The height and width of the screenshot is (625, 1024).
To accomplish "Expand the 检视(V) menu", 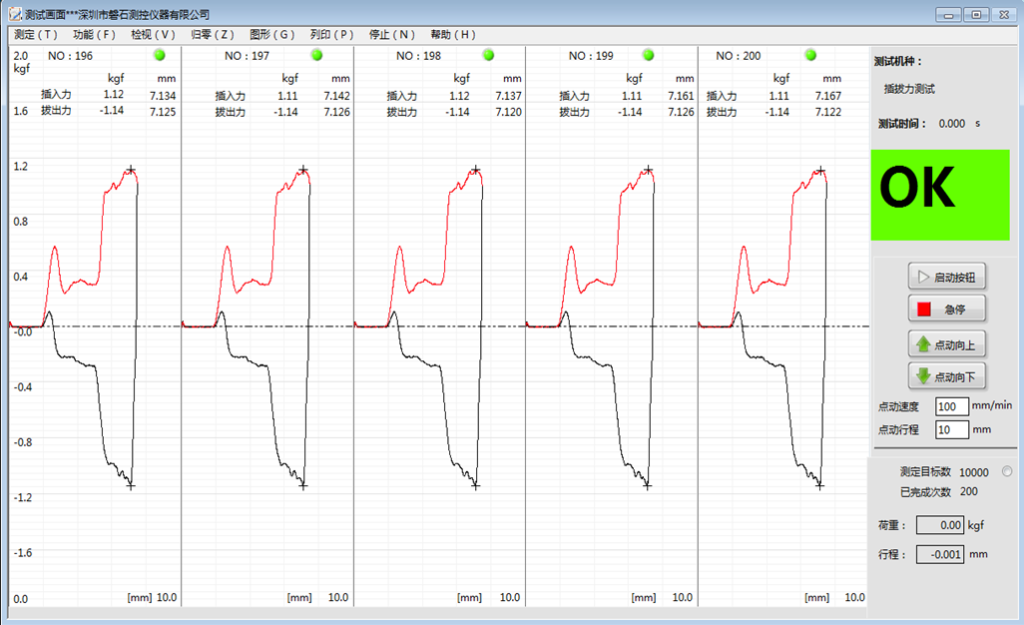I will tap(153, 34).
